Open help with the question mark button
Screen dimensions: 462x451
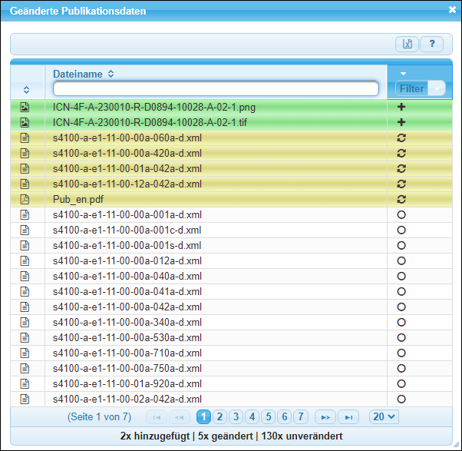431,44
